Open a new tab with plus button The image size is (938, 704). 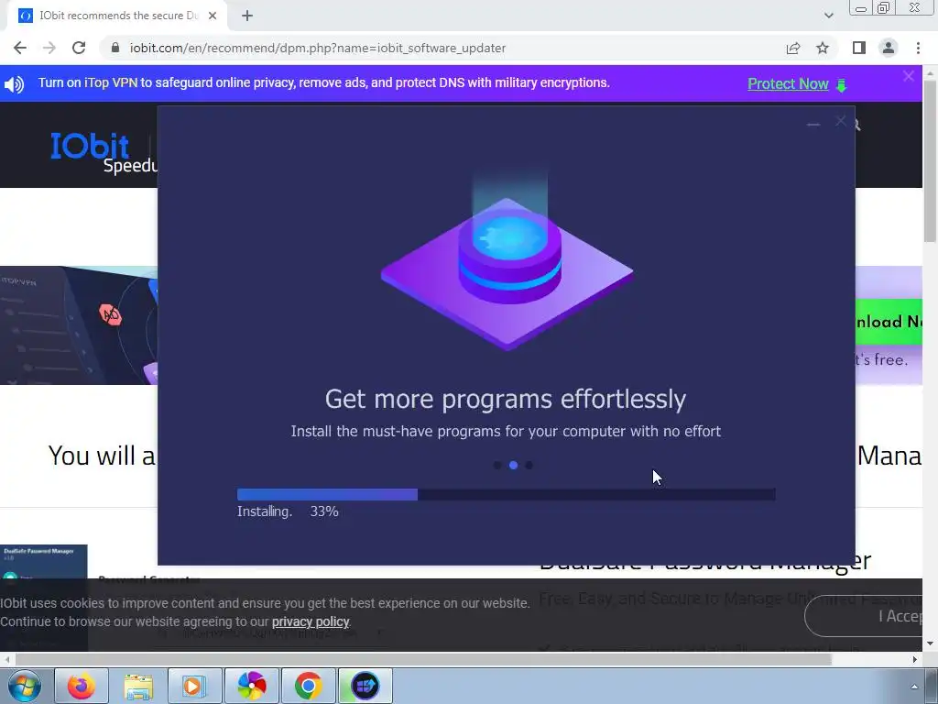click(x=247, y=16)
